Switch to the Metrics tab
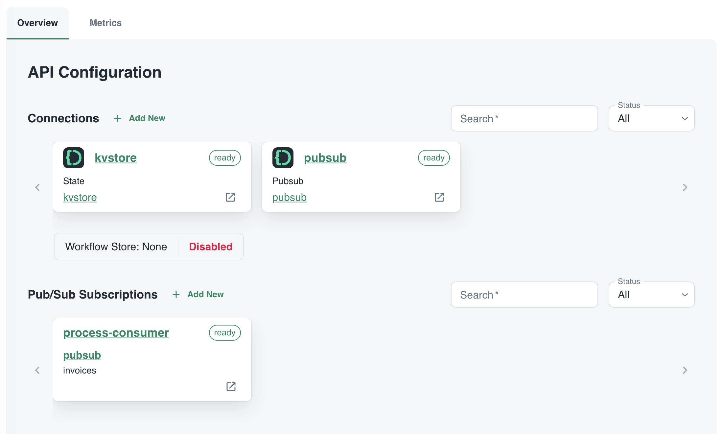The width and height of the screenshot is (723, 434). pos(105,23)
